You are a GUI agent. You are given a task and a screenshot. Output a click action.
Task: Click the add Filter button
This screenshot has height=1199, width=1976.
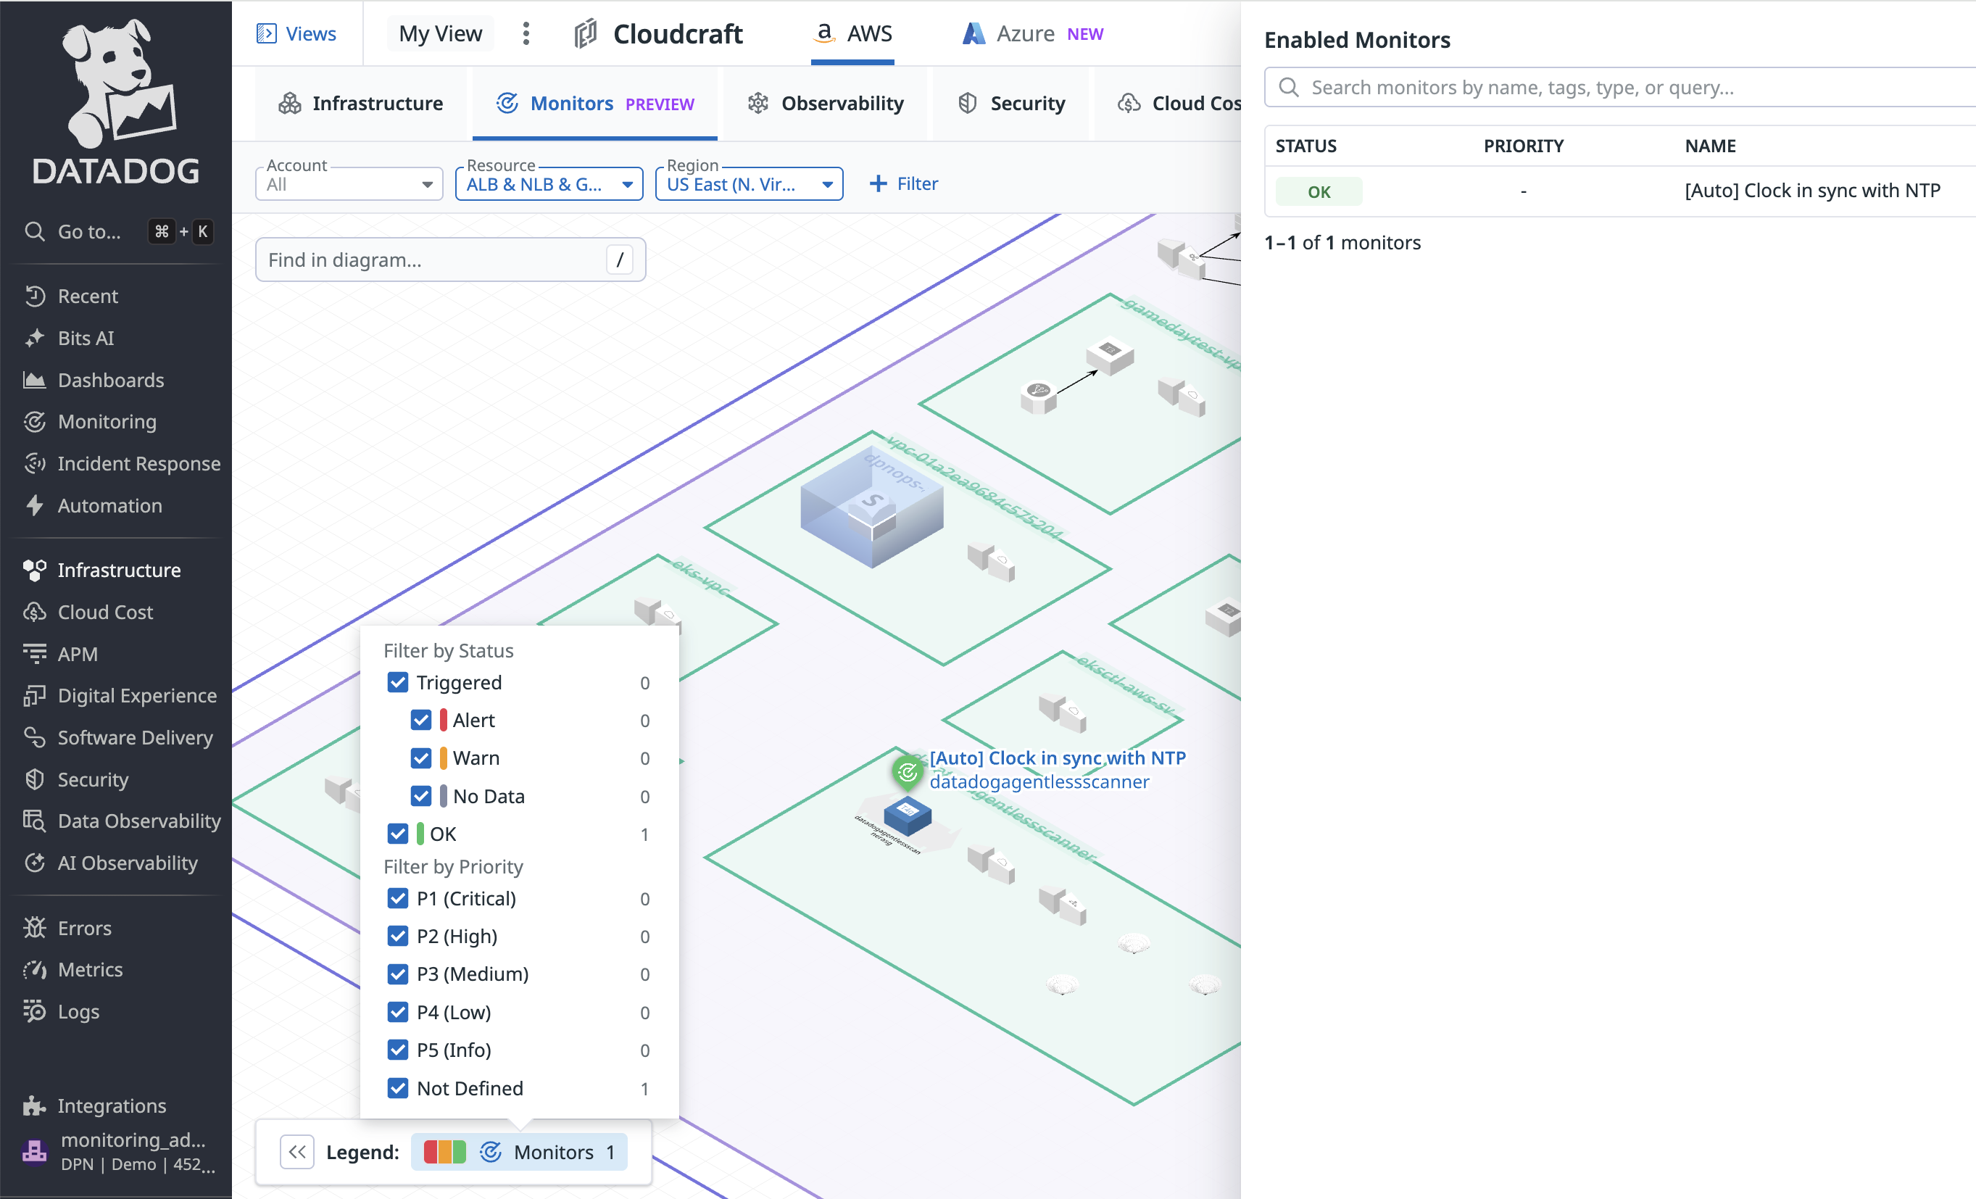[903, 183]
